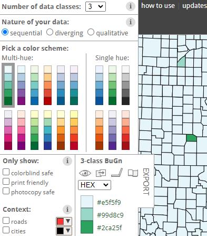Click the dark green county on the map
This screenshot has width=207, height=236.
(191, 138)
